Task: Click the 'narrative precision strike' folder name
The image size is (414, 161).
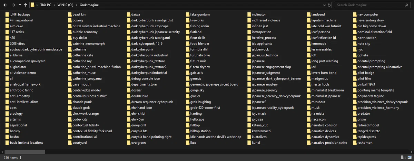Action: click(x=329, y=143)
